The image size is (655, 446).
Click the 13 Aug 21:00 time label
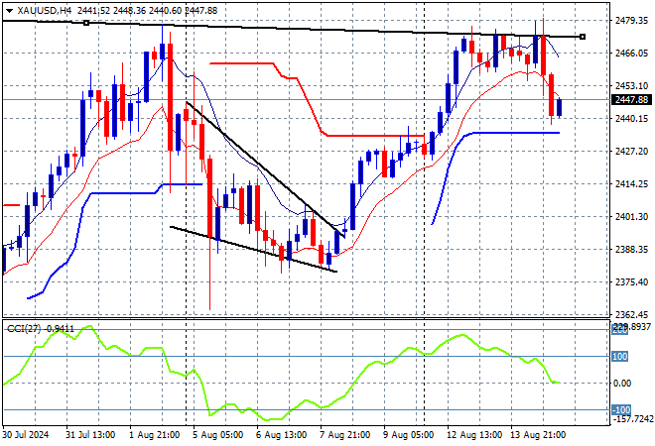click(539, 435)
